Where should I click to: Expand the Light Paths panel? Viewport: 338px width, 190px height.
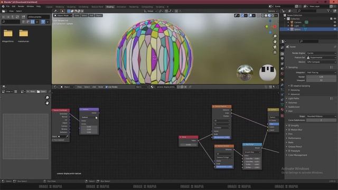pos(294,99)
